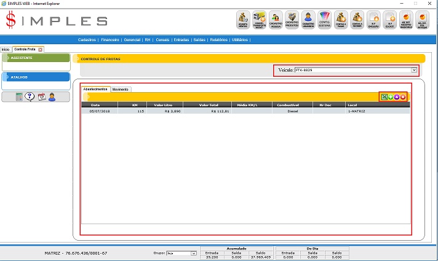The height and width of the screenshot is (261, 438).
Task: Open Contas a Receber icon
Action: (357, 20)
